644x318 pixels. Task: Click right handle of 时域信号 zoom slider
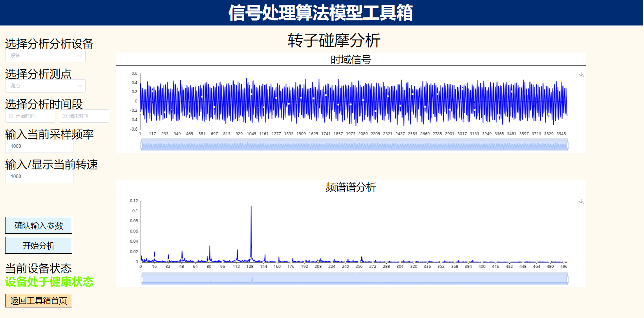coord(568,145)
